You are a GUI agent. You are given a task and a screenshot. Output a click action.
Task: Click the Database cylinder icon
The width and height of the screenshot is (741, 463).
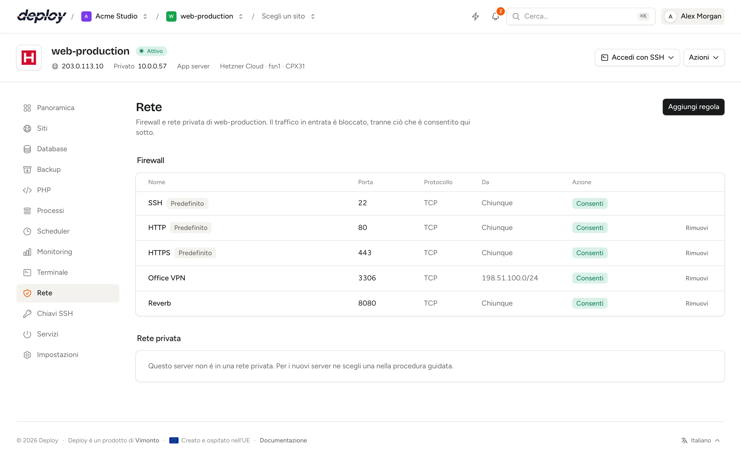pos(27,149)
